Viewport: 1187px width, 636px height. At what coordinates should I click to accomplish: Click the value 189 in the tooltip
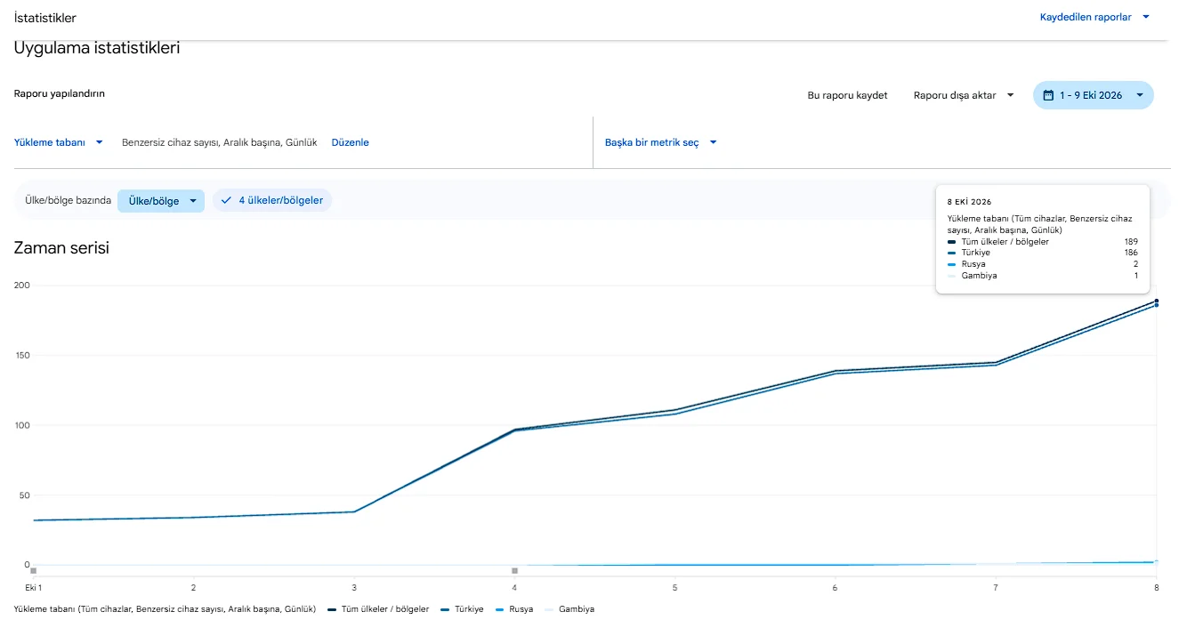(x=1131, y=242)
